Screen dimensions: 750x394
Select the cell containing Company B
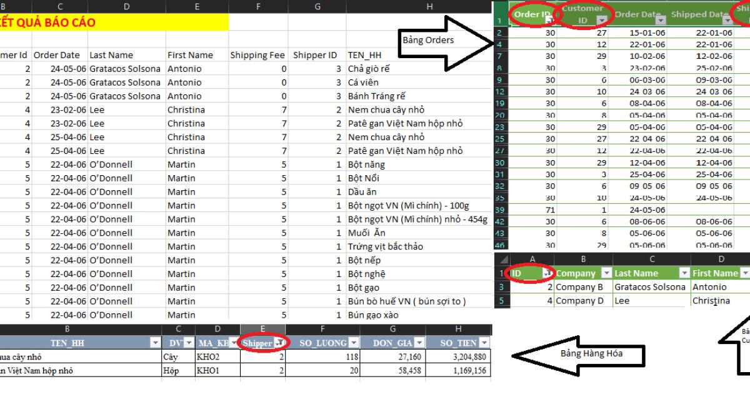582,286
